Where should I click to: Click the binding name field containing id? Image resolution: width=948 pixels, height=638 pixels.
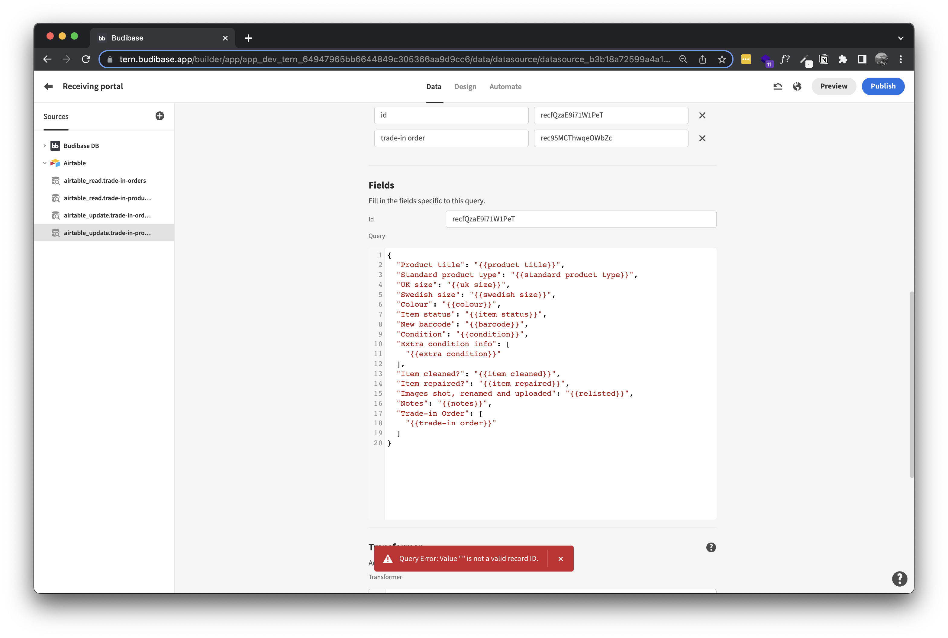(x=451, y=115)
